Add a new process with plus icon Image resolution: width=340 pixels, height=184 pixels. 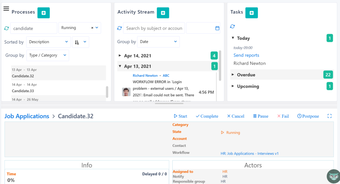(x=43, y=13)
